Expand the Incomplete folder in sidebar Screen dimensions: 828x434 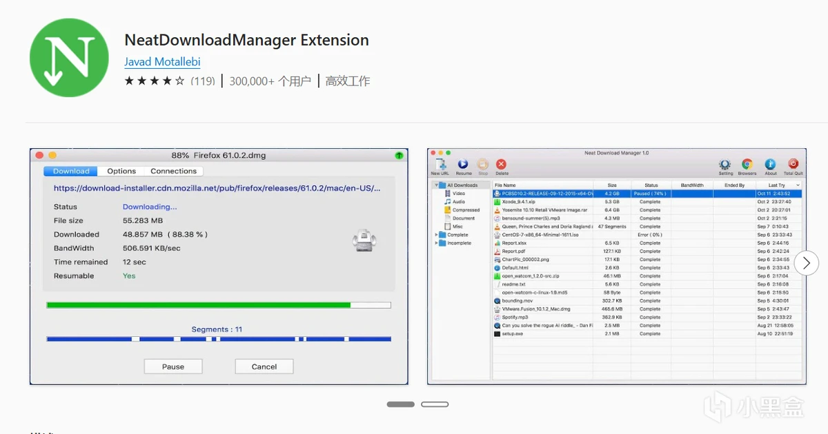tap(435, 243)
